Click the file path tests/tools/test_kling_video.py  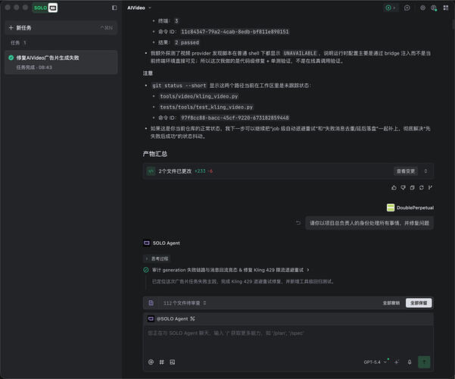point(207,107)
